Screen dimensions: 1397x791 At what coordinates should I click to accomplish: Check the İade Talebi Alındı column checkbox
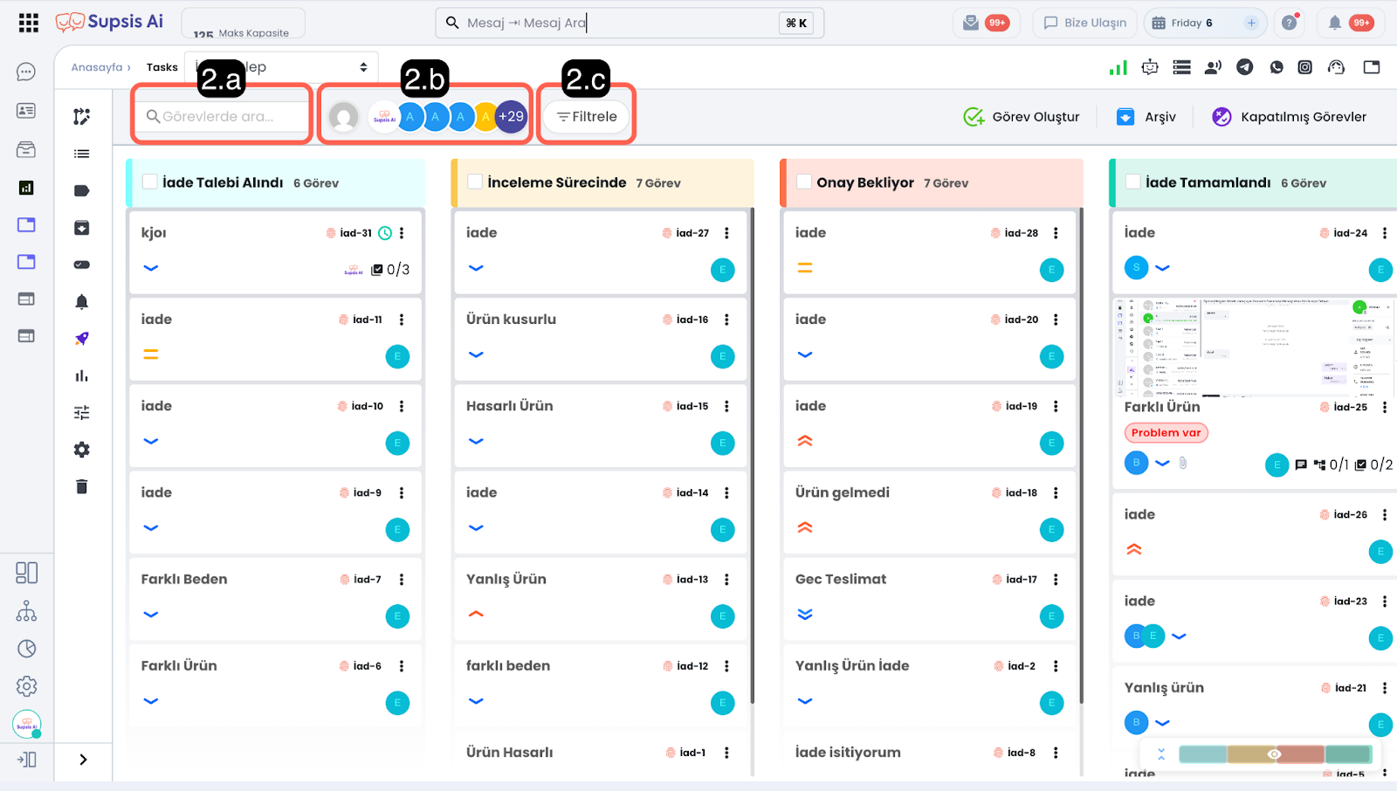tap(150, 182)
